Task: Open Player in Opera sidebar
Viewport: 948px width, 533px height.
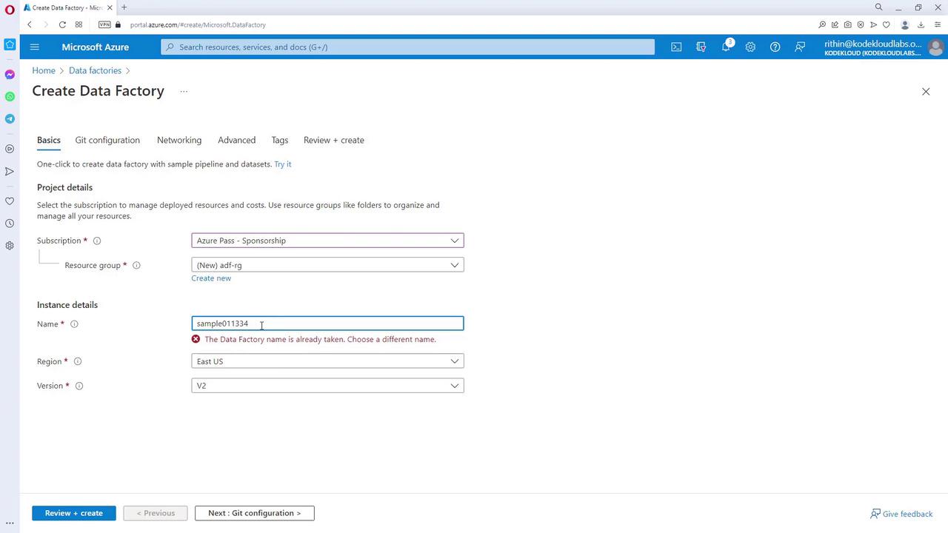Action: (x=10, y=149)
